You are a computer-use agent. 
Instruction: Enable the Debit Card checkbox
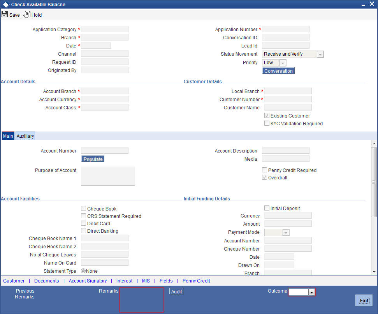83,223
